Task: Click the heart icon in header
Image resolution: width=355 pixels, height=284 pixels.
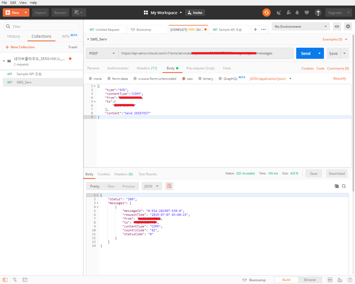Action: 307,12
